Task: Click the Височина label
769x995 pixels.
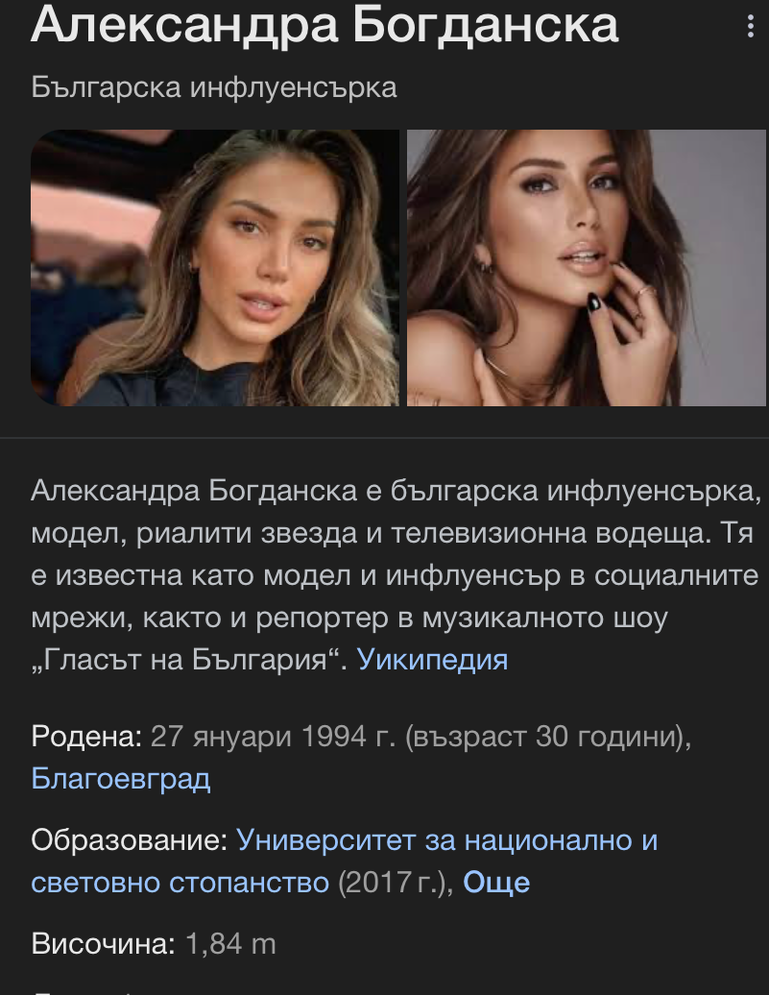Action: [x=103, y=943]
